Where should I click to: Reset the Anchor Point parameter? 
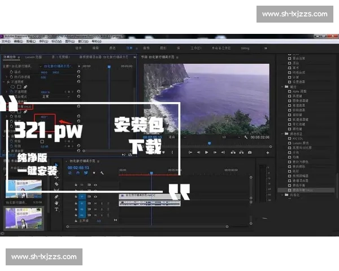pos(79,72)
